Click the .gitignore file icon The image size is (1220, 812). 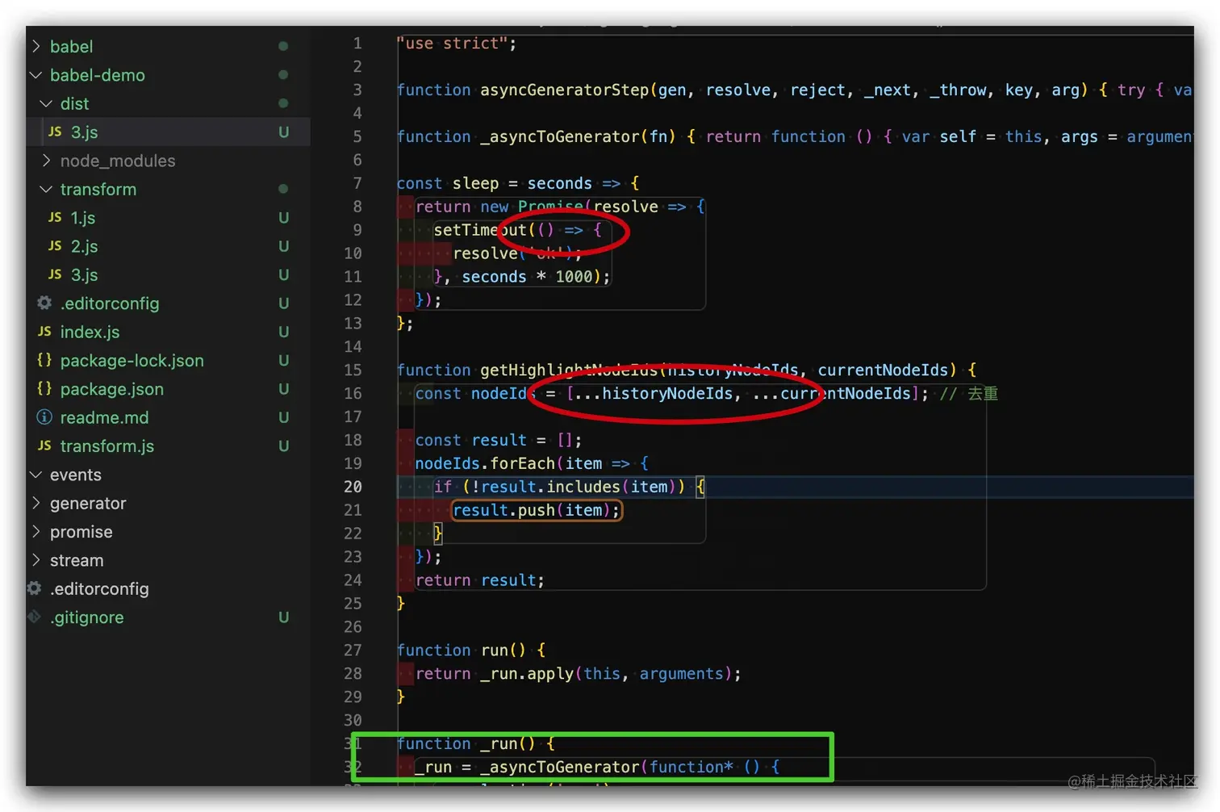click(34, 617)
